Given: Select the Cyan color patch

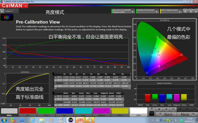Looking at the screenshot, I should (83, 112).
